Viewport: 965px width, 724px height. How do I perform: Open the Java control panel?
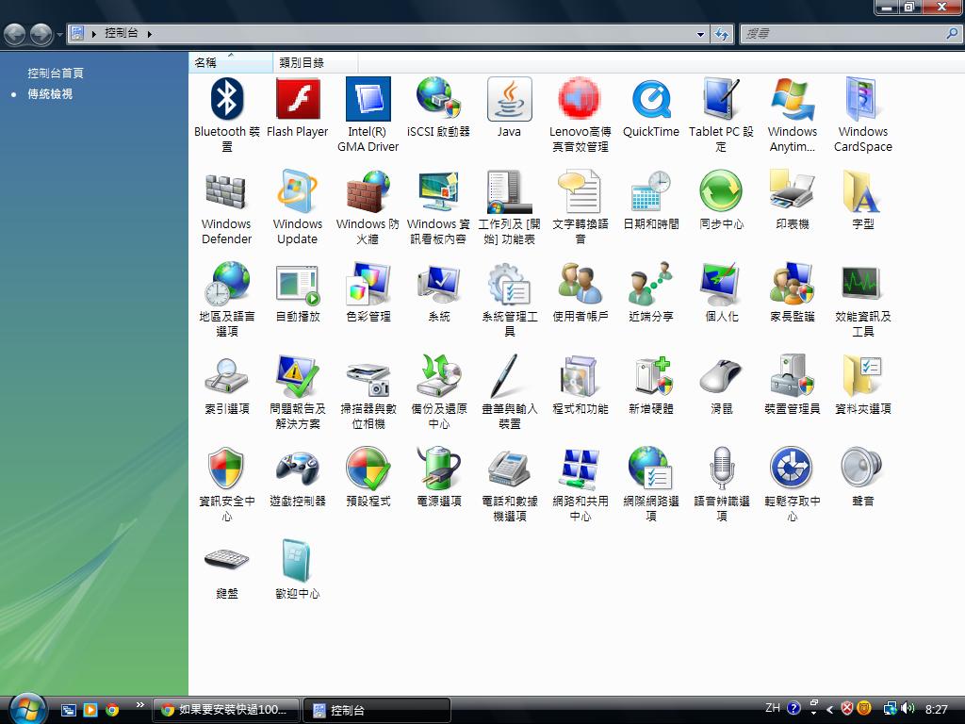(x=510, y=107)
